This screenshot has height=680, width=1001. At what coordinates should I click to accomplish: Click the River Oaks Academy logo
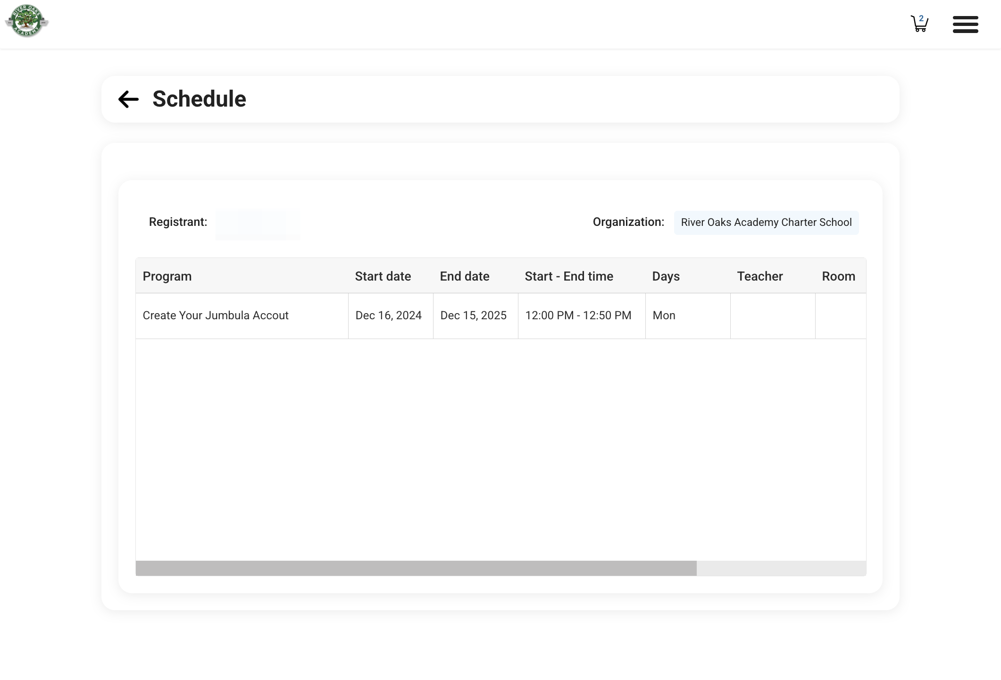coord(27,21)
